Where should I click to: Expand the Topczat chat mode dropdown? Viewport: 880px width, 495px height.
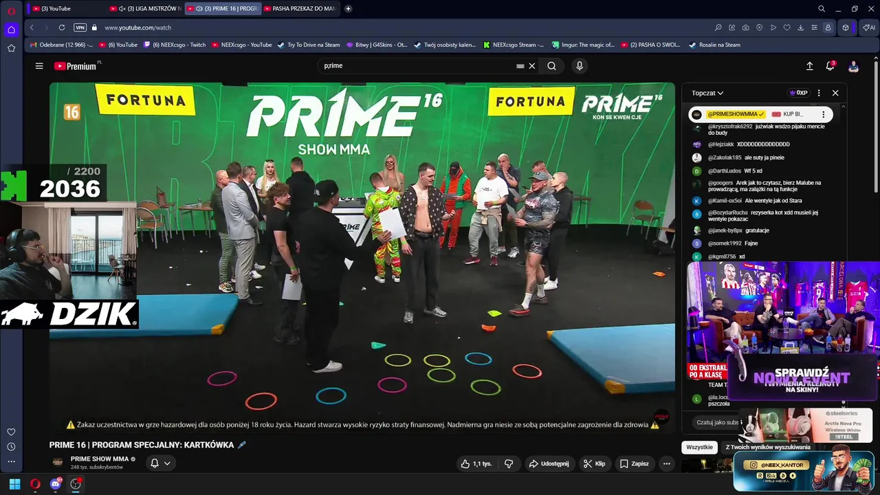tap(707, 93)
